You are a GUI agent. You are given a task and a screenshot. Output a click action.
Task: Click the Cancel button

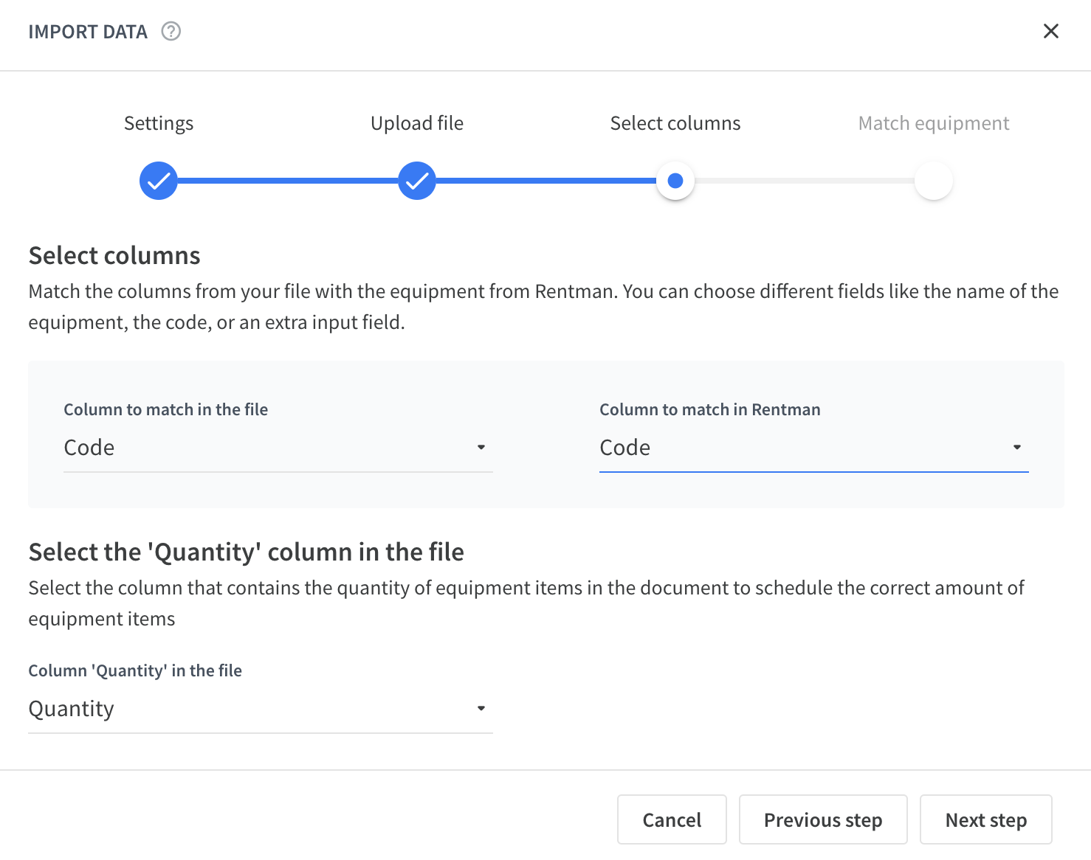[672, 819]
